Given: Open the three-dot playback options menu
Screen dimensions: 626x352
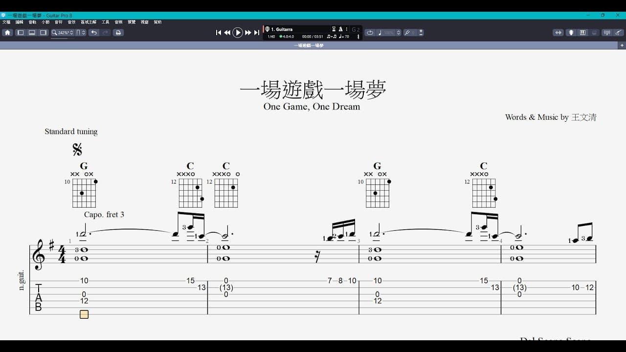Looking at the screenshot, I should [347, 29].
